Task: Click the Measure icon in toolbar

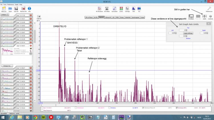Action: tap(4, 9)
